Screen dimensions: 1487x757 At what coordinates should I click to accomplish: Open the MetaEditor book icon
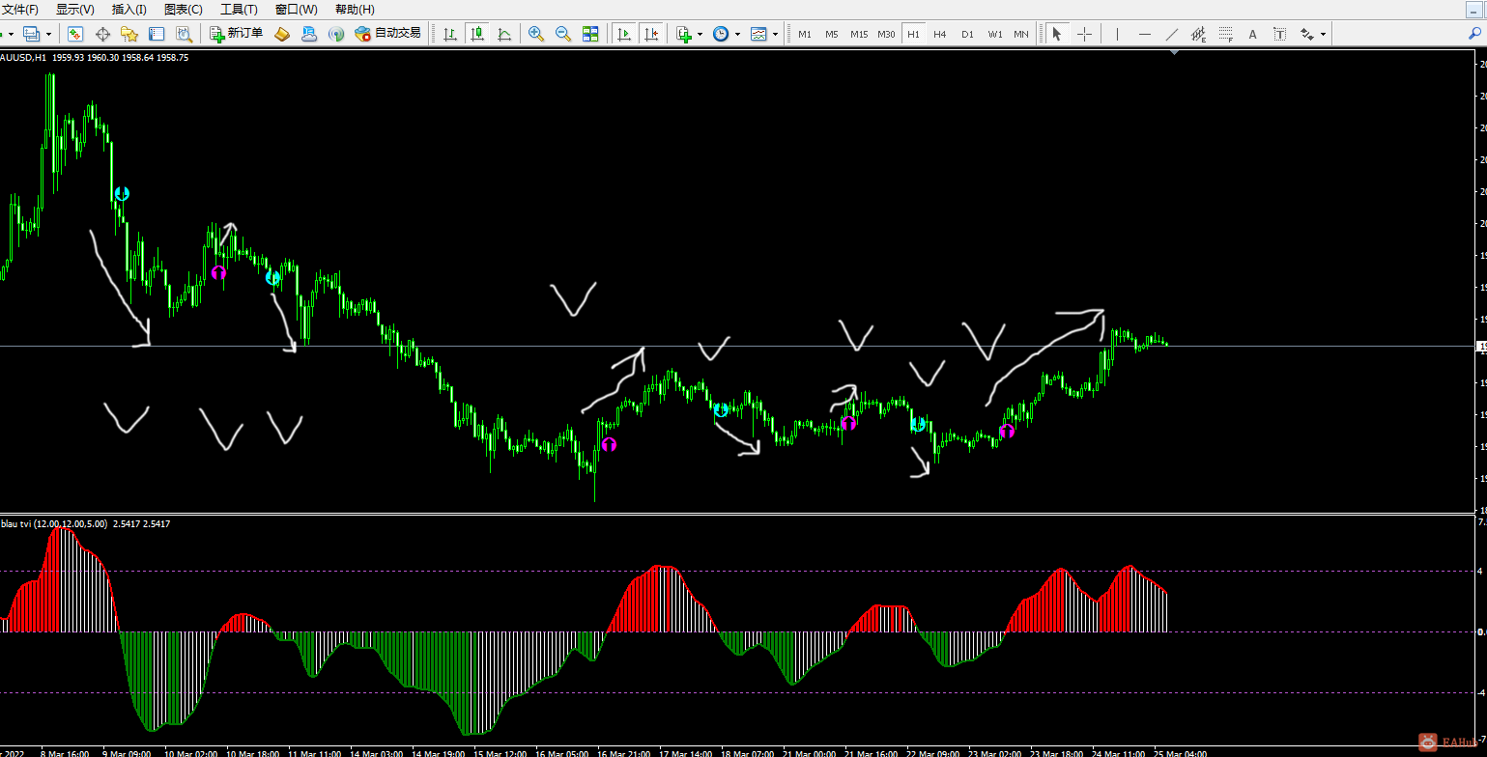282,34
